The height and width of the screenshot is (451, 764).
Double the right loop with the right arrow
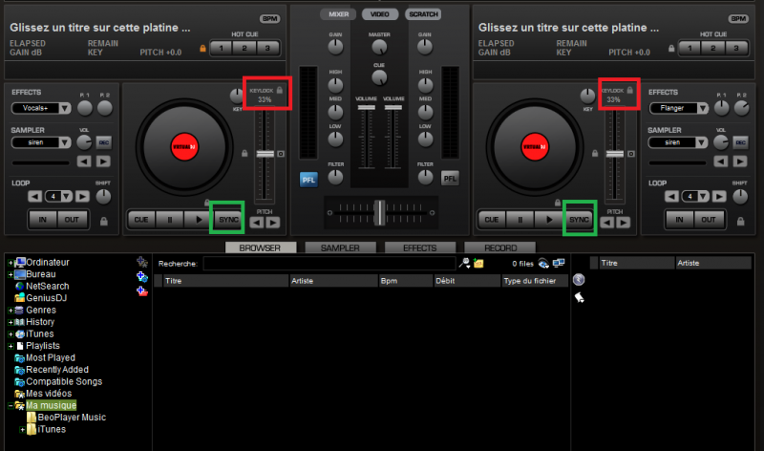point(719,197)
